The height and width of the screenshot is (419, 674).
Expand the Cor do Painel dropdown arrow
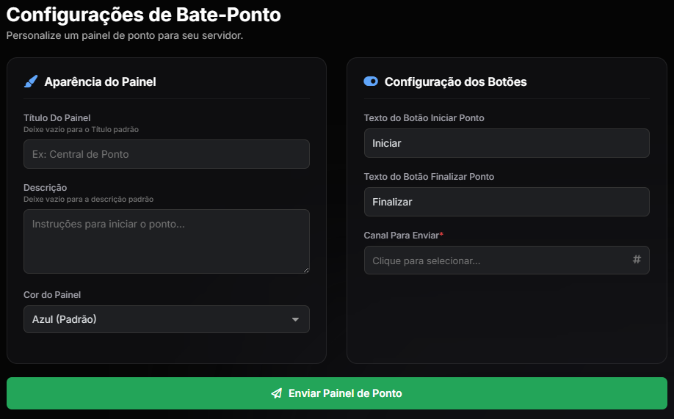click(x=295, y=319)
